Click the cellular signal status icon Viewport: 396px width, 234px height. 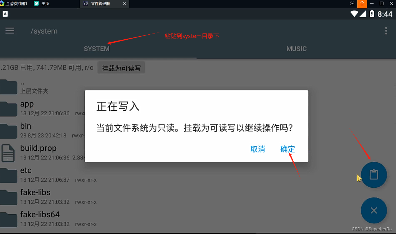pyautogui.click(x=363, y=14)
